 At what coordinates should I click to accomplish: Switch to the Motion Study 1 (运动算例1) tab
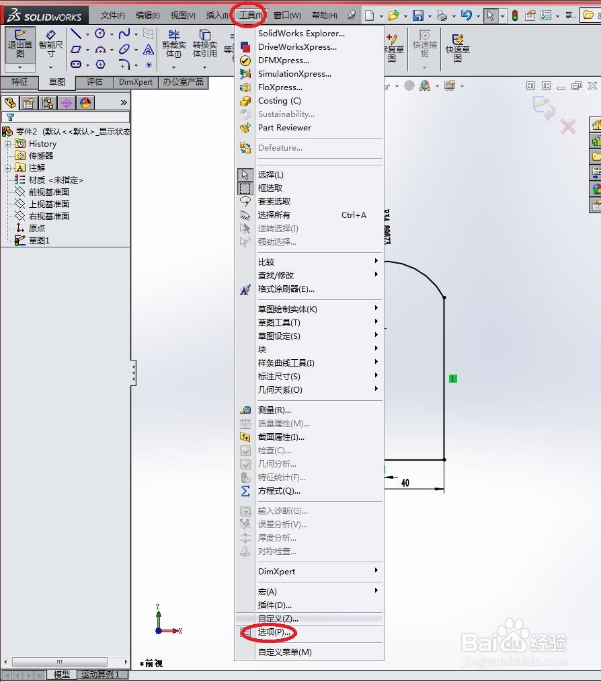[100, 674]
